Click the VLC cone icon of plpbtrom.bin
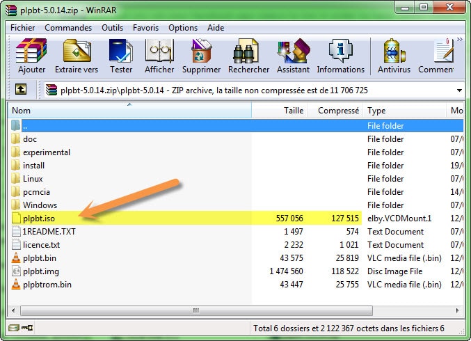 [x=15, y=284]
